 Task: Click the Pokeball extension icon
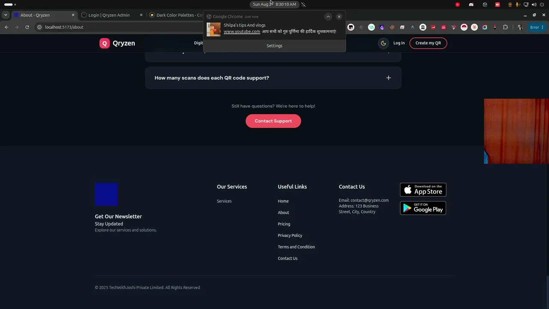(x=464, y=27)
